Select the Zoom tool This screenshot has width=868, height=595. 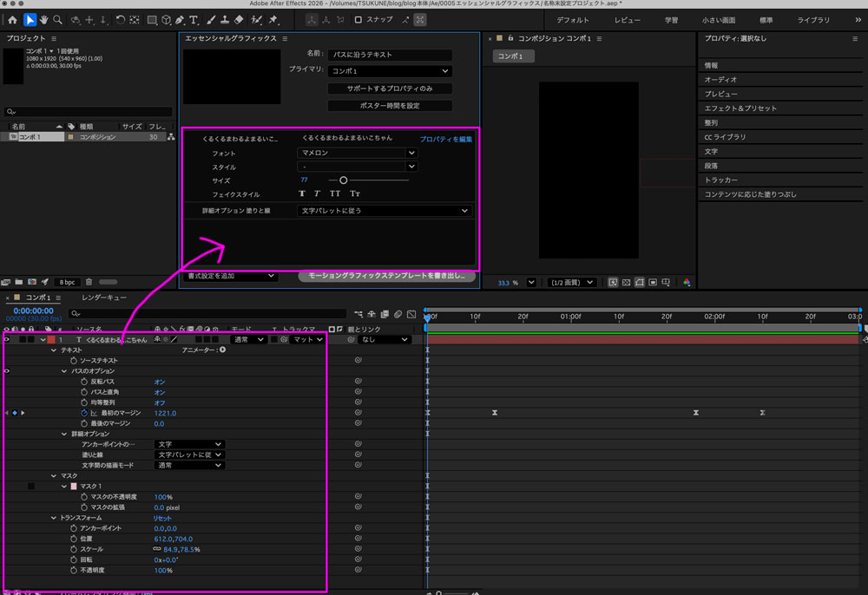pos(56,20)
